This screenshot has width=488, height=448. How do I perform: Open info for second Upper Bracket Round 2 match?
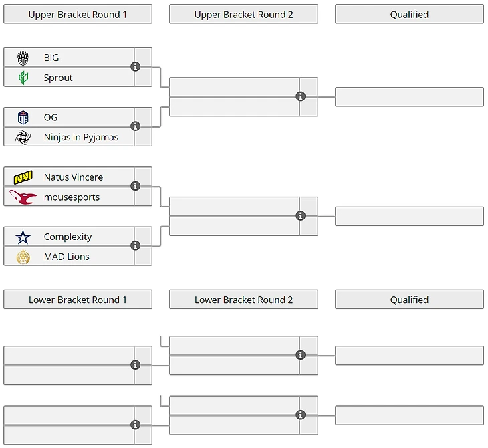[x=301, y=216]
